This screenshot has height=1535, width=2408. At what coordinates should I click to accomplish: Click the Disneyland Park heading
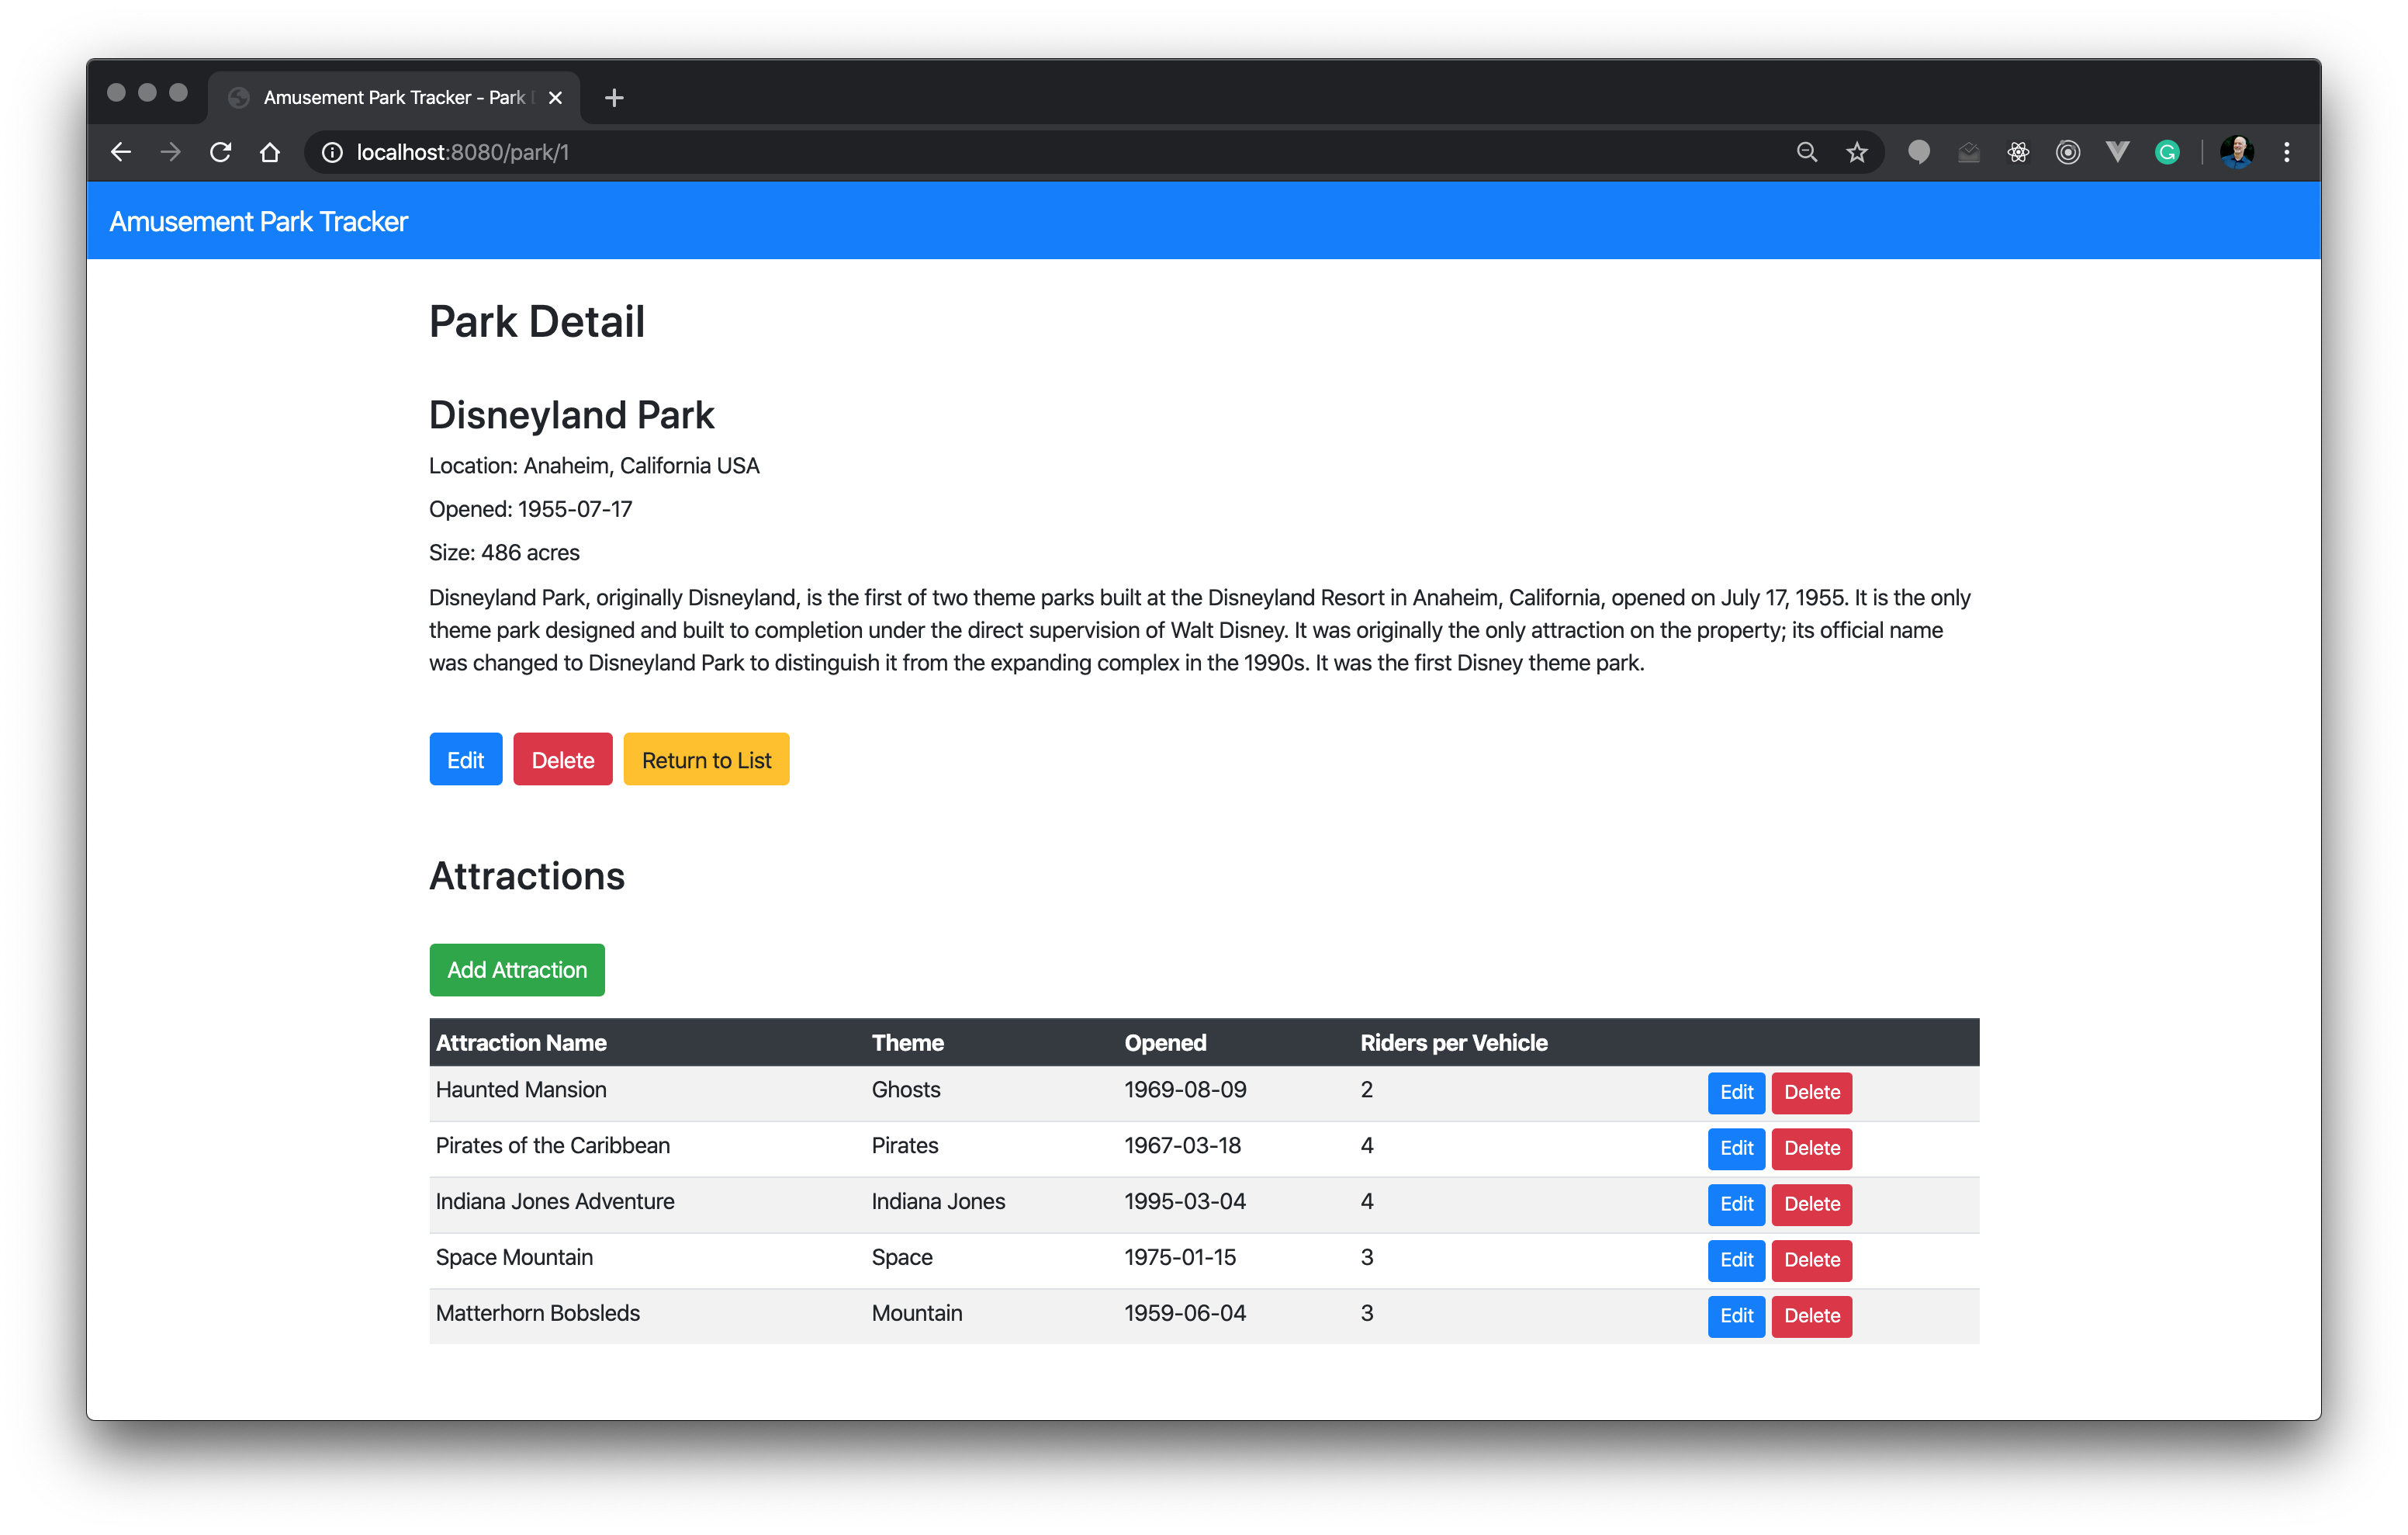(x=571, y=415)
